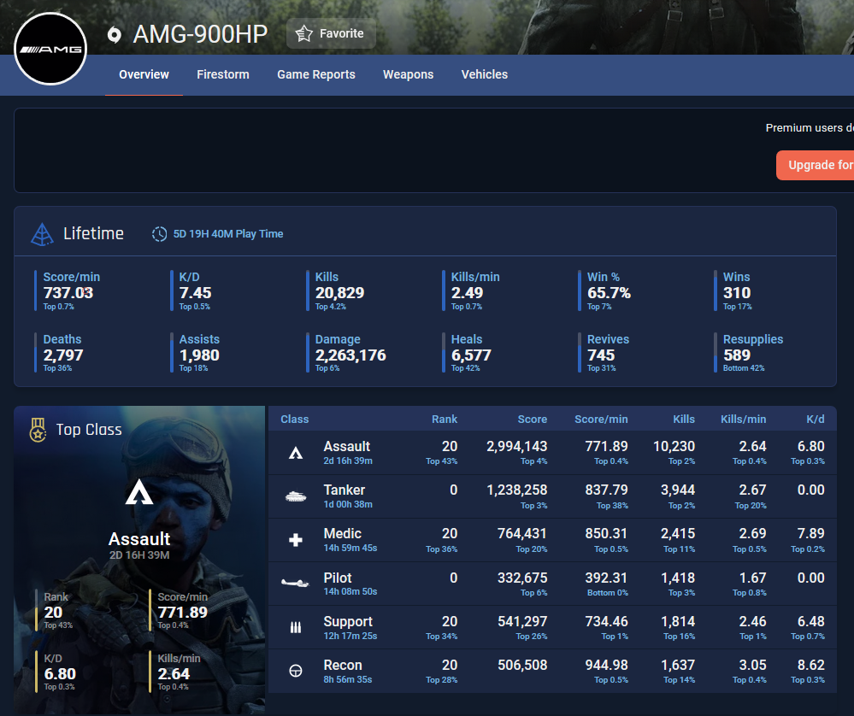Viewport: 854px width, 716px height.
Task: Click the Win % value 65.7%
Action: [609, 293]
